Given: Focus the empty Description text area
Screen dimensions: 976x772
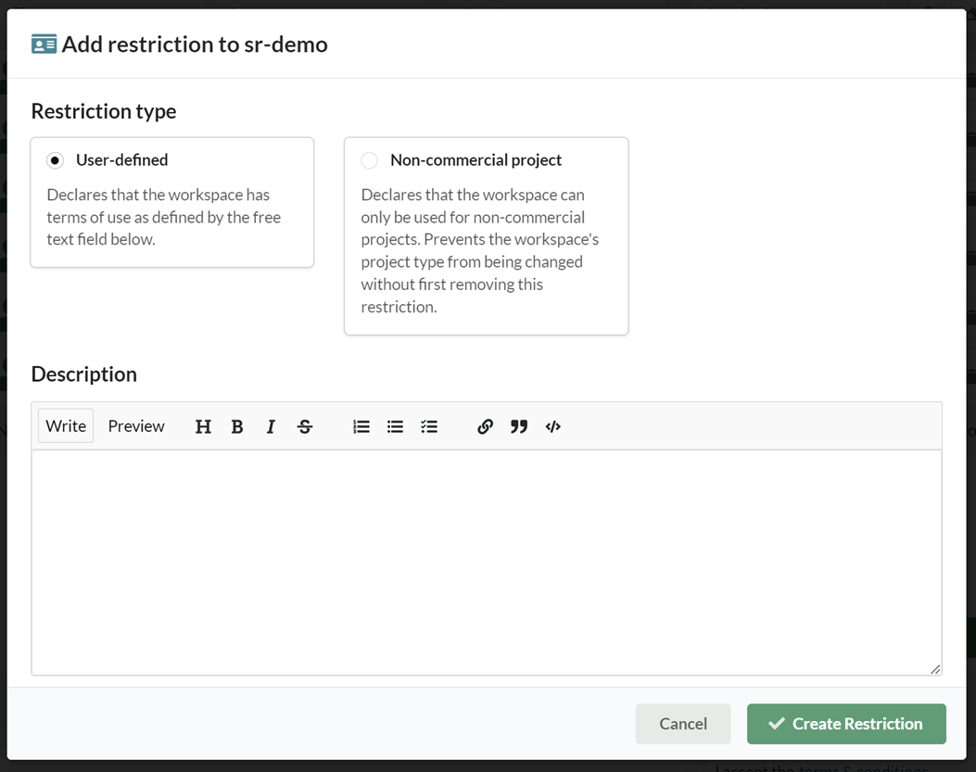Looking at the screenshot, I should (x=486, y=562).
